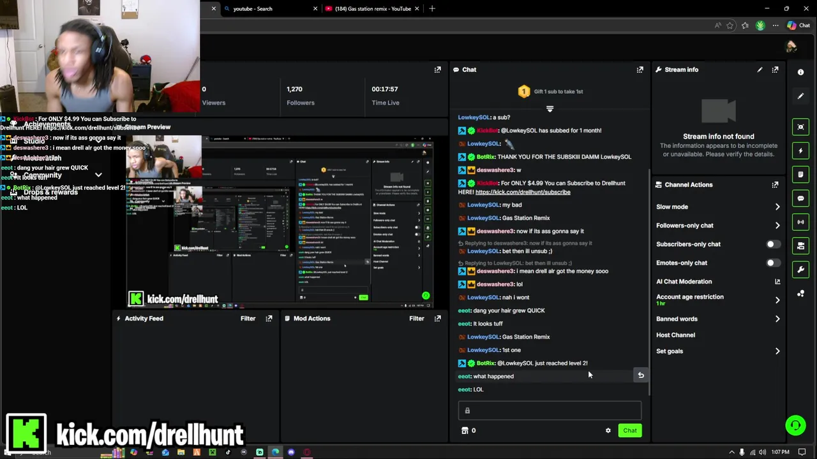Open the green browser extension icon
Viewport: 817px width, 459px height.
pyautogui.click(x=760, y=25)
